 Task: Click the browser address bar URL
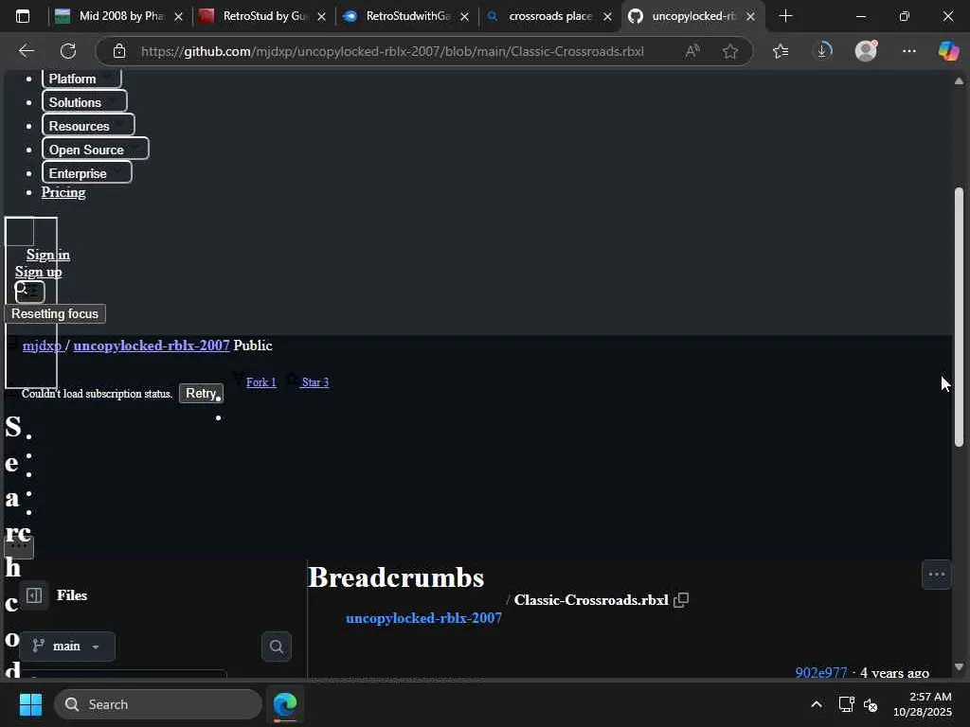(x=392, y=51)
